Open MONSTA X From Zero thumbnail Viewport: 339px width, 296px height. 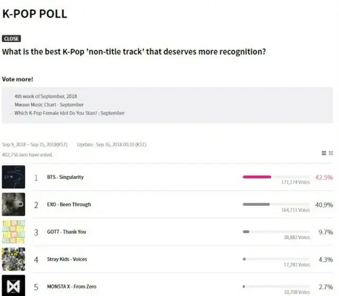[x=13, y=285]
